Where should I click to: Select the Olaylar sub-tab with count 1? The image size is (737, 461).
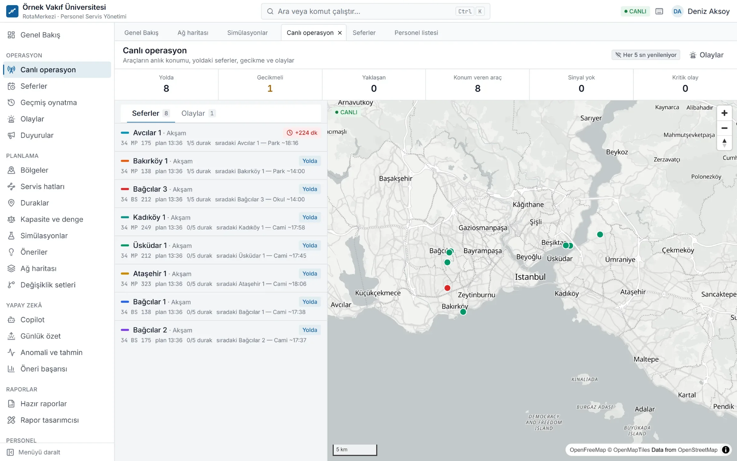198,113
